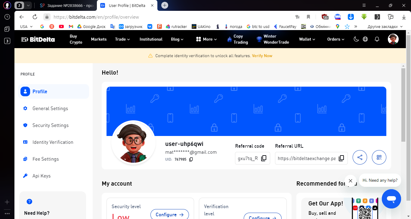Screen dimensions: 411x219
Task: Open user avatar menu in header
Action: 393,39
